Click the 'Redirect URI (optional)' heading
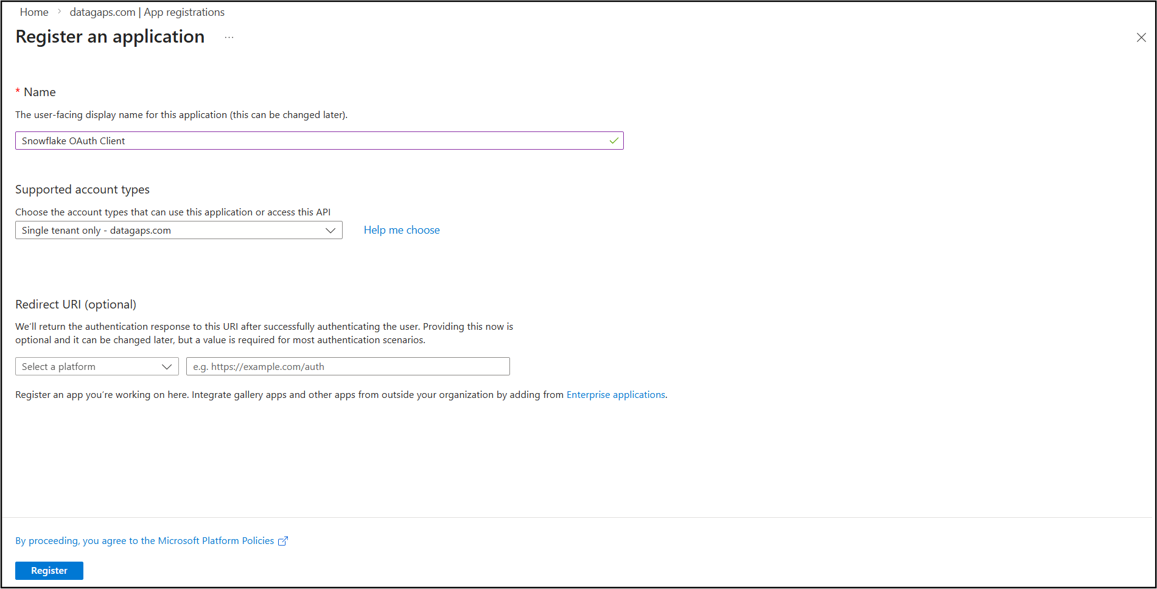This screenshot has height=589, width=1157. [x=76, y=304]
